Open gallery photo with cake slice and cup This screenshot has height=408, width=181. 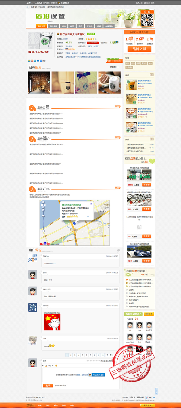[x=109, y=82]
